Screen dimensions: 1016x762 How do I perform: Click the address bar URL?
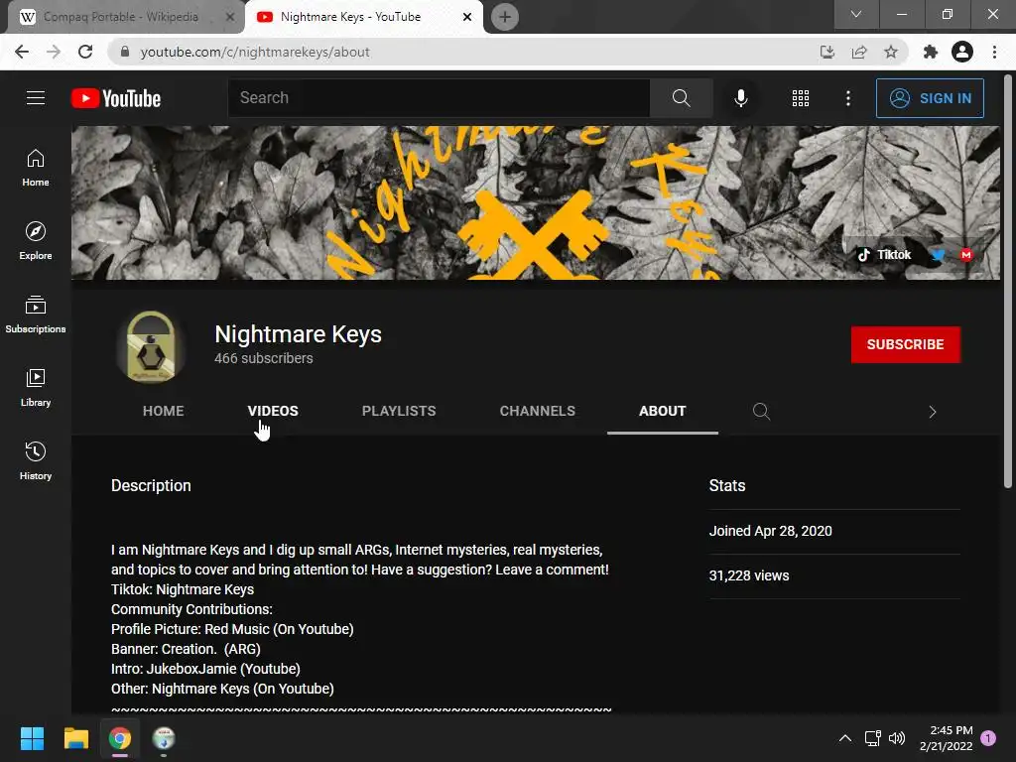click(x=255, y=52)
